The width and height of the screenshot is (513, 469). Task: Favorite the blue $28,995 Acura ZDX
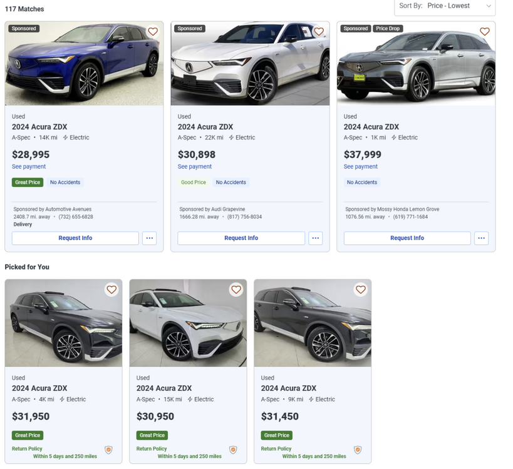pos(153,32)
